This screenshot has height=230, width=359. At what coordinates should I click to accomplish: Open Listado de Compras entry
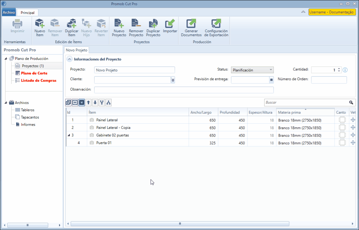coord(38,81)
